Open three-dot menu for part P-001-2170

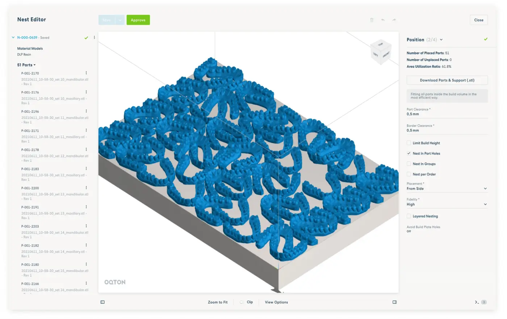[86, 73]
